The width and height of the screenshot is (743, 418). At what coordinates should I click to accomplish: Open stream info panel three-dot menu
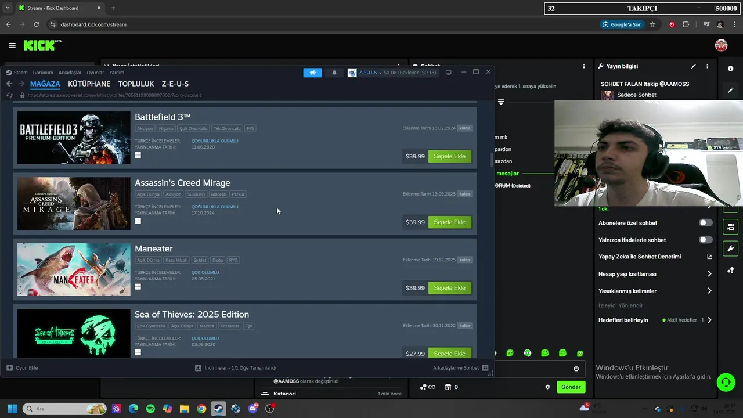point(707,66)
